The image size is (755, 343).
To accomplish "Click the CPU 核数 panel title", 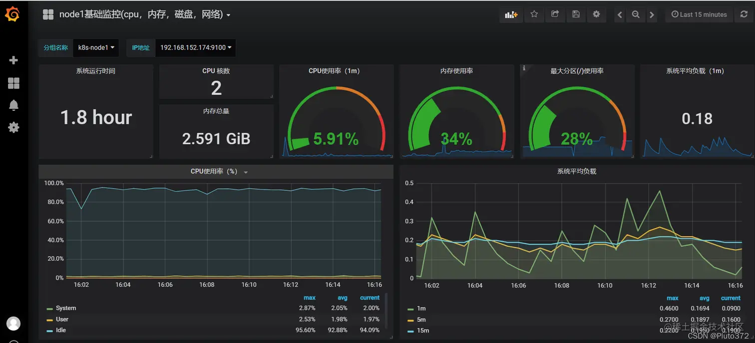I will (216, 71).
